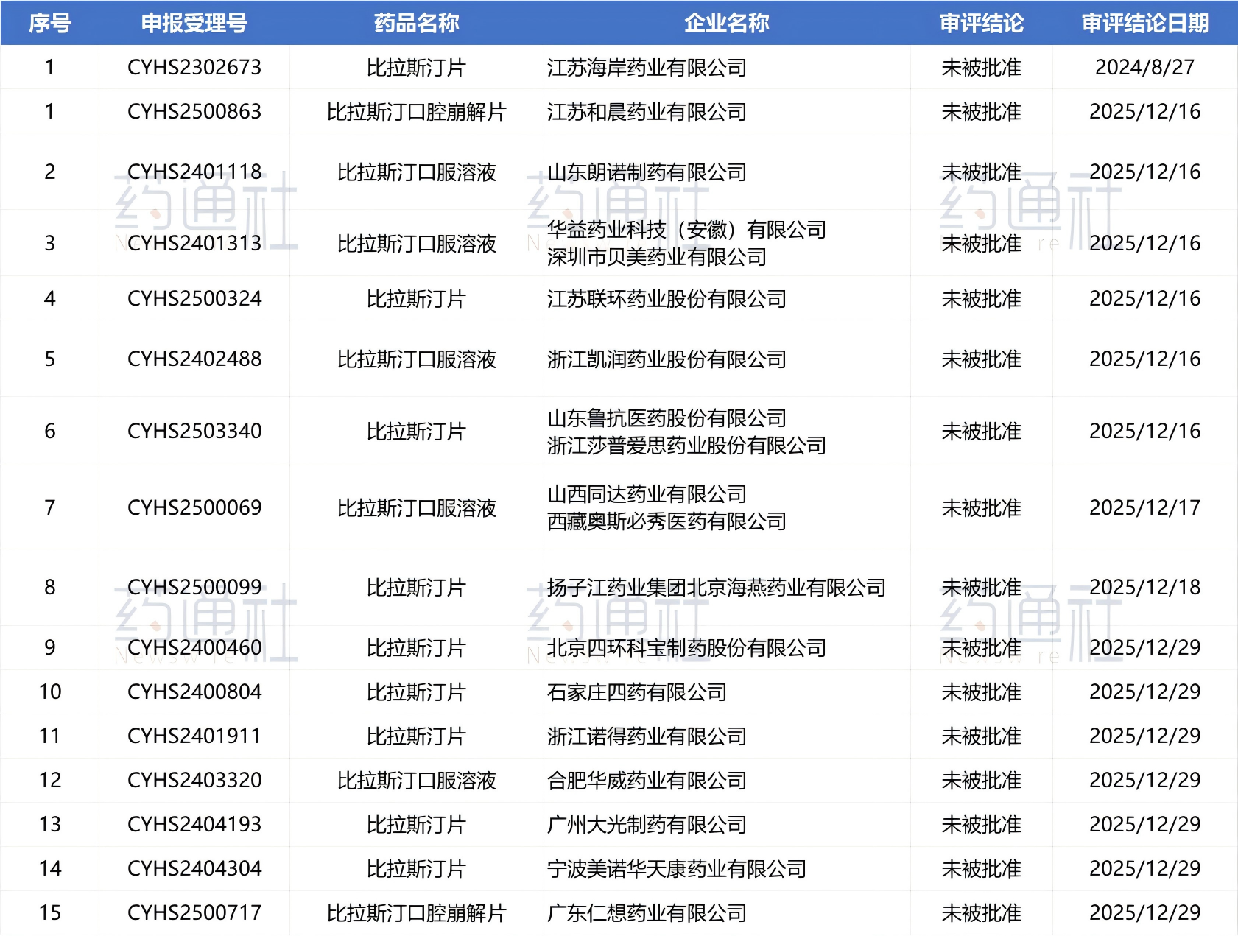The image size is (1238, 936).
Task: Click sequence number '15'
Action: tap(50, 913)
